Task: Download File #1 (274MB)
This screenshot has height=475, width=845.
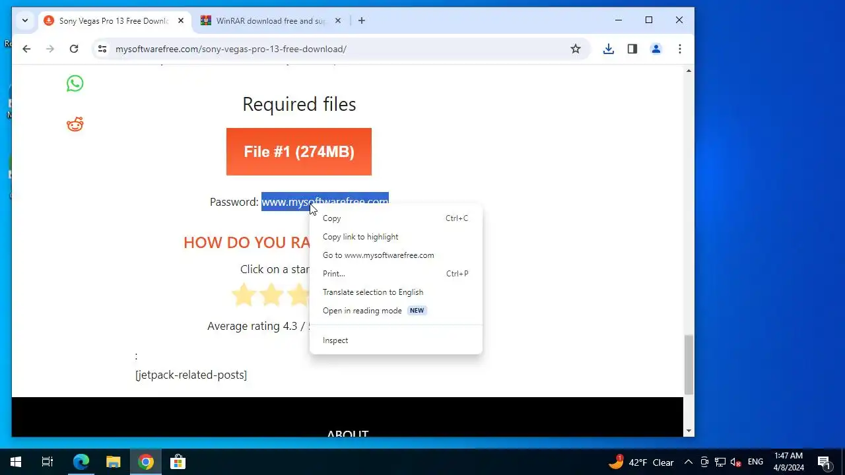Action: point(299,152)
